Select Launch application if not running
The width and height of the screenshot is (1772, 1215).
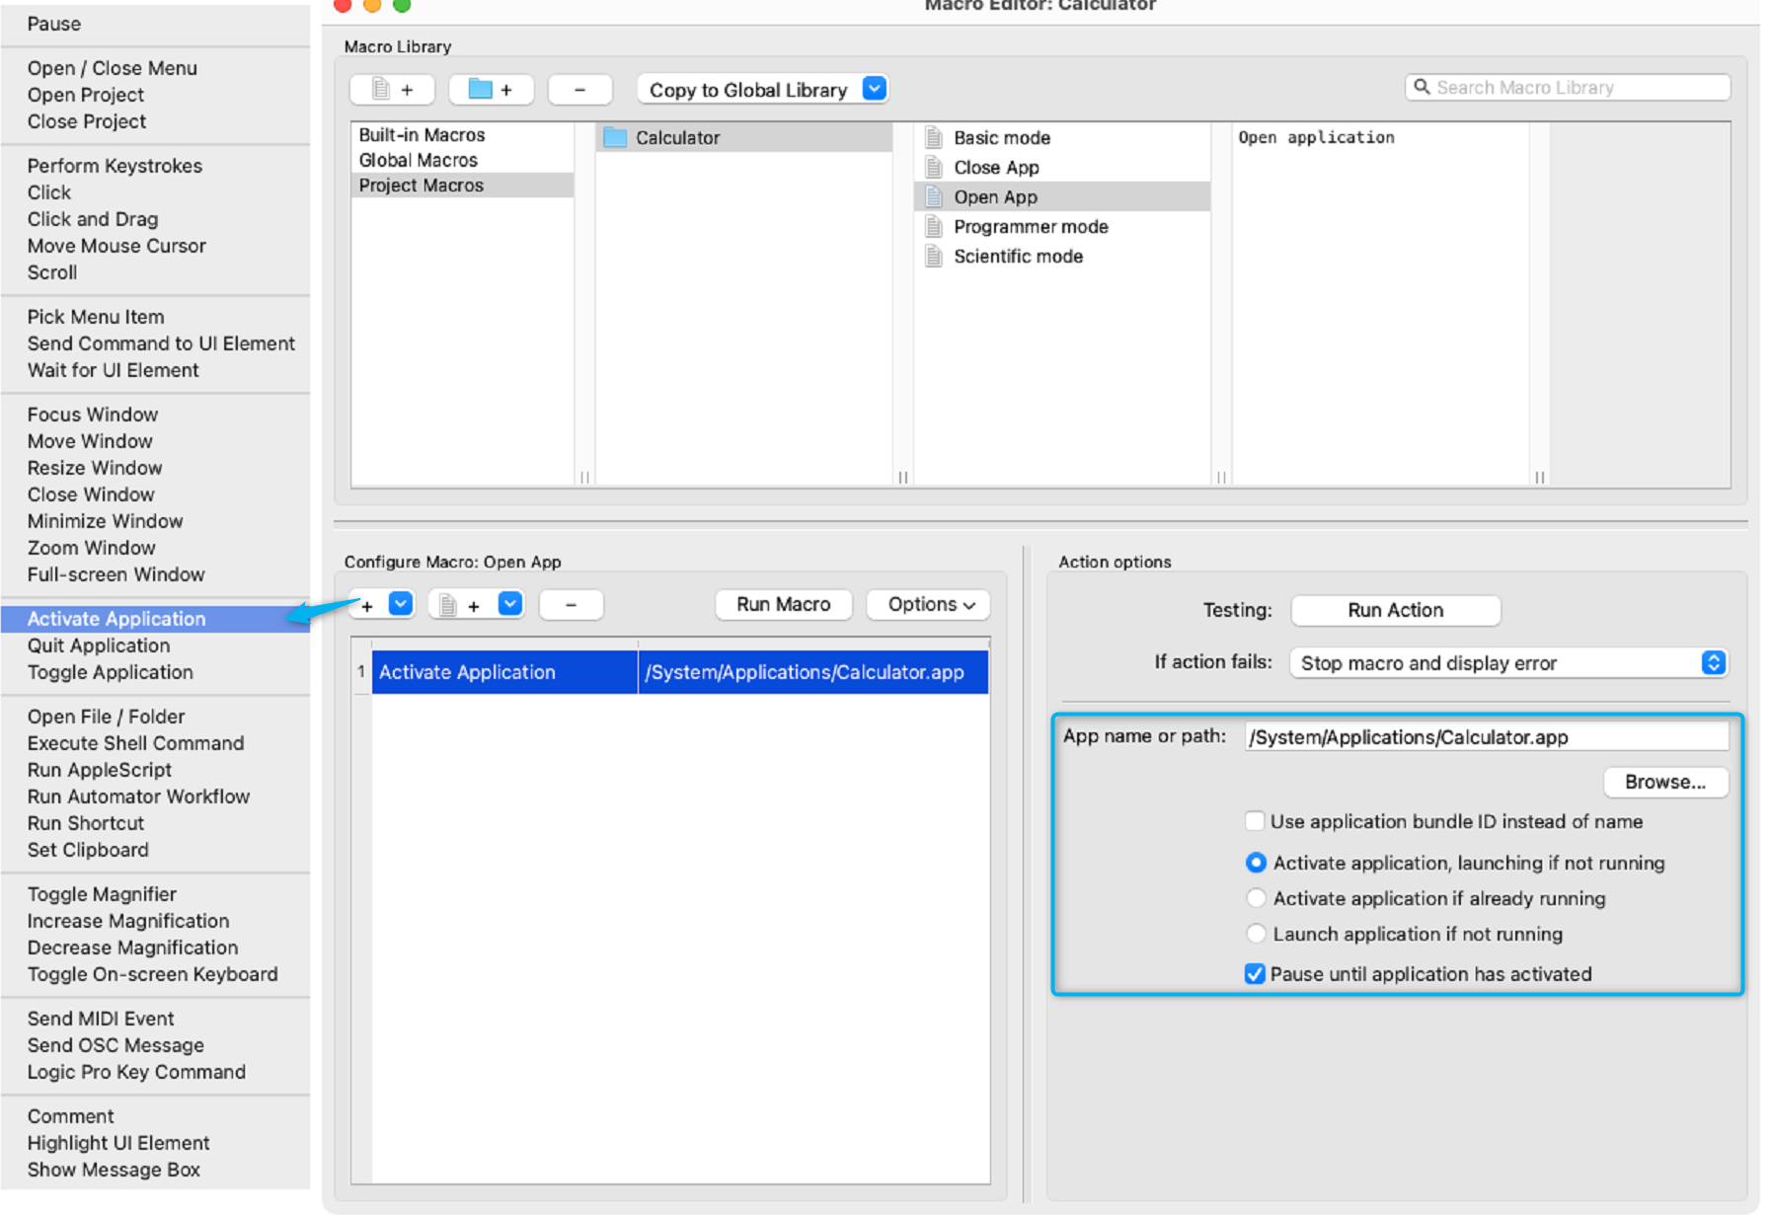(1256, 934)
